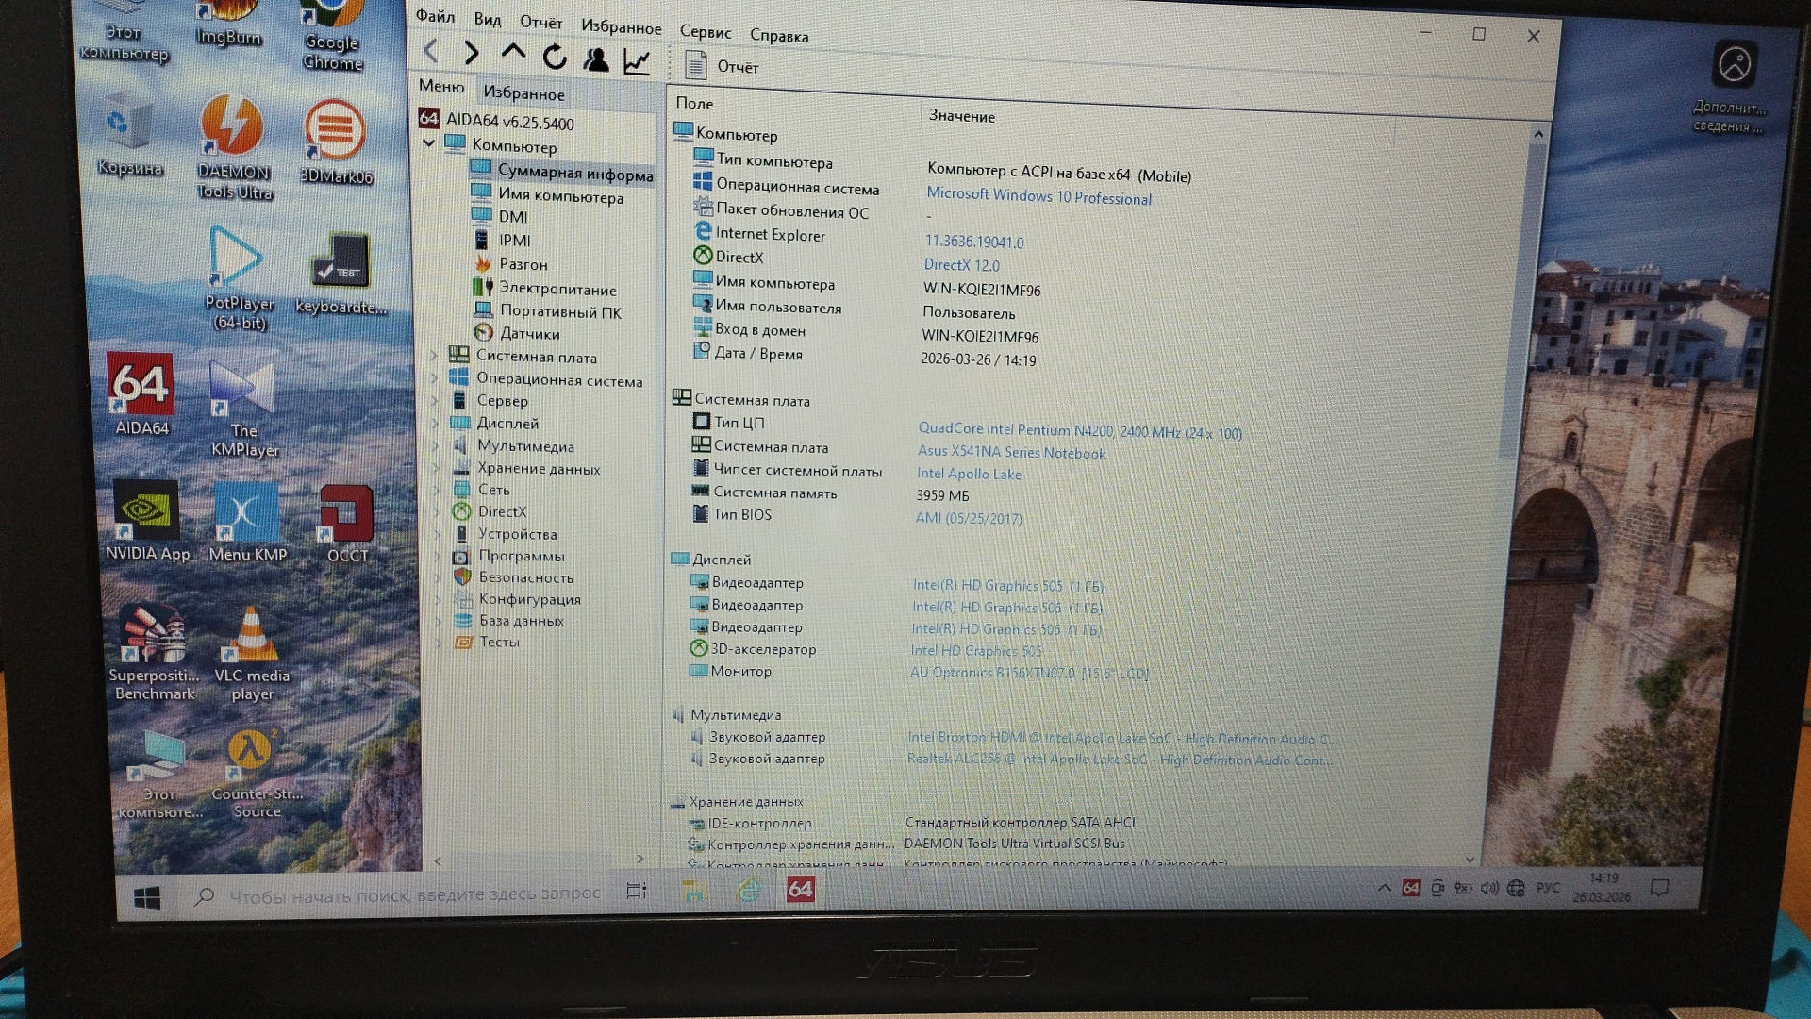Open Microsoft Windows 10 Professional link
This screenshot has width=1811, height=1019.
point(1038,196)
